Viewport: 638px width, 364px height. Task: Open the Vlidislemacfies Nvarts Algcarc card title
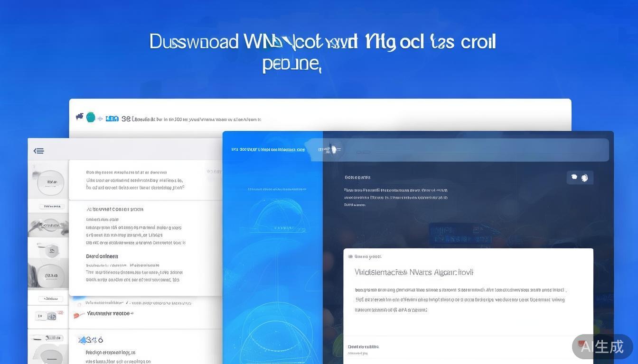(x=414, y=273)
